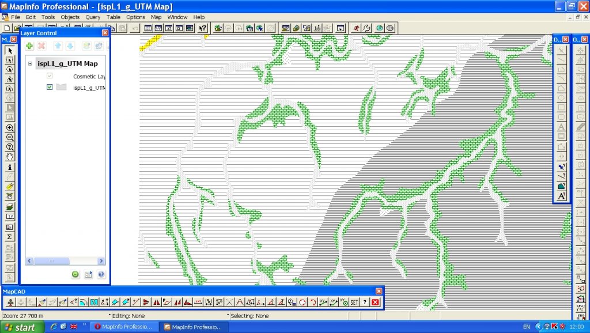Viewport: 590px width, 333px height.
Task: Click the ispL1_g_UTM layer style swatch
Action: pos(61,87)
